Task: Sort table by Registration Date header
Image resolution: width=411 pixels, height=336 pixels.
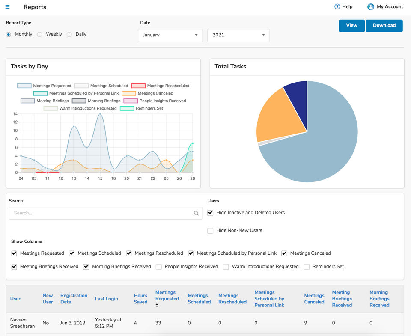Action: (x=74, y=299)
